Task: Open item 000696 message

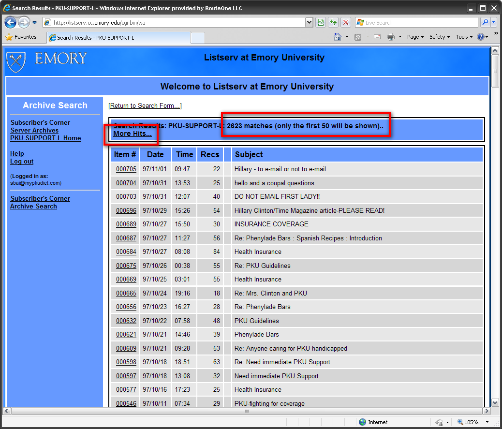Action: [126, 211]
